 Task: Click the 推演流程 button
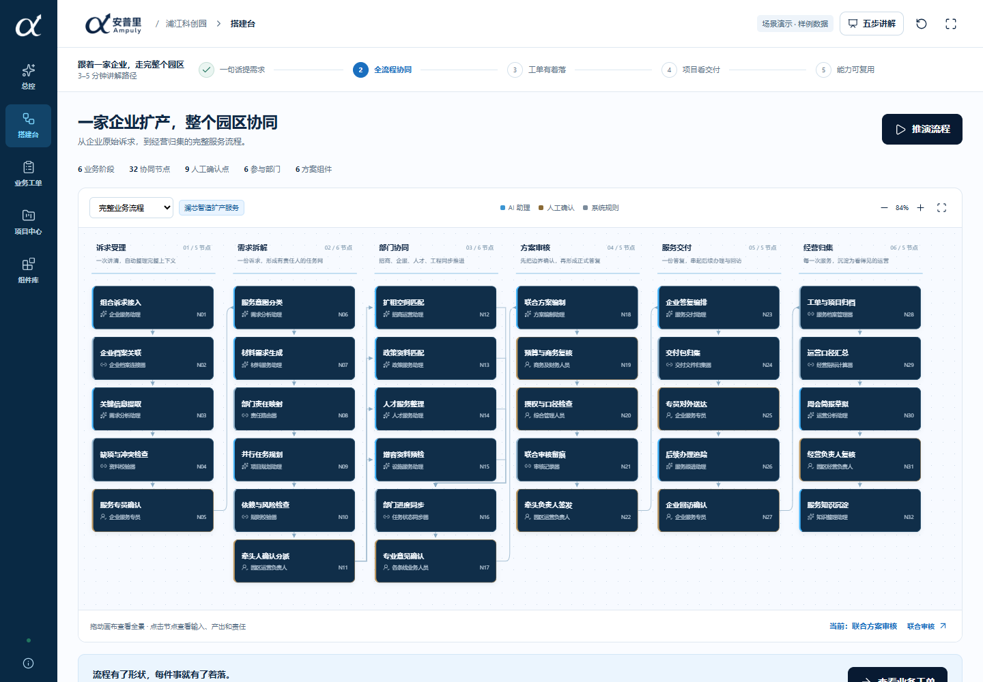coord(922,130)
